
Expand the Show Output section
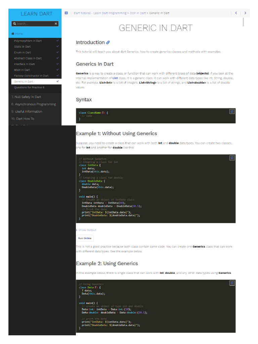[86, 230]
